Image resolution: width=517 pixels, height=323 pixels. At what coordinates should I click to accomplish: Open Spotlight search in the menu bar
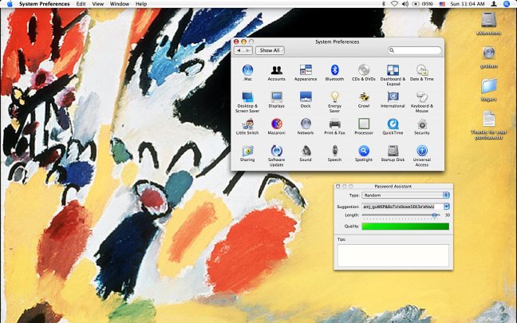point(507,4)
